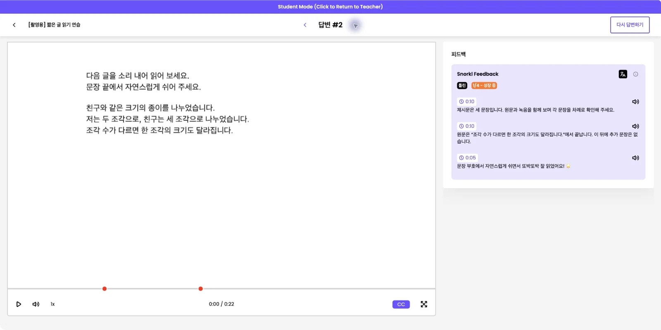
Task: Enter fullscreen with the expand icon
Action: [424, 304]
